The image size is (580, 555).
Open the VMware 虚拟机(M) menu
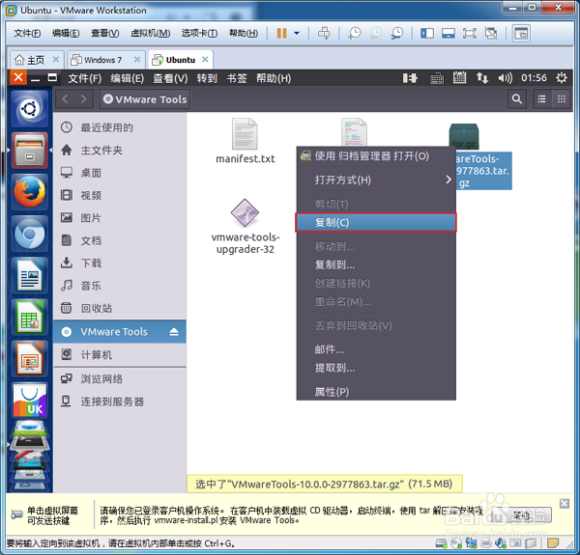[x=150, y=33]
